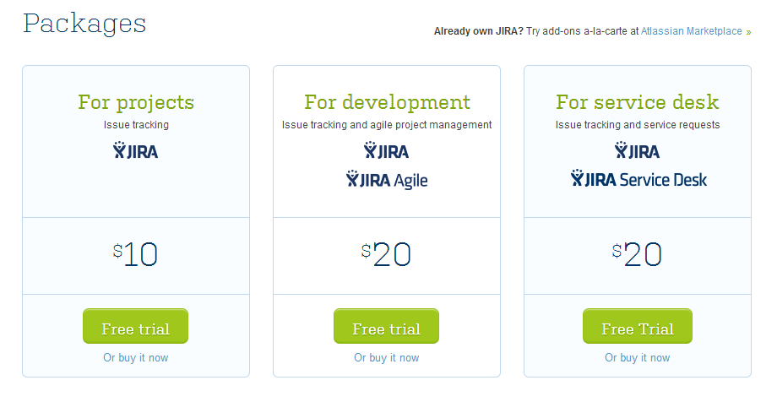Start the free trial for development package

tap(386, 326)
